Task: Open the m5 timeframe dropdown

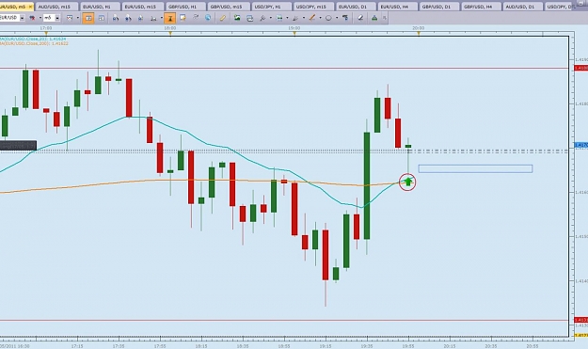Action: click(x=57, y=18)
